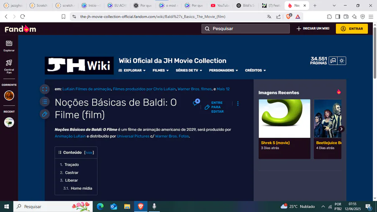
Task: Open the Brave VPN shield icon
Action: tap(363, 17)
